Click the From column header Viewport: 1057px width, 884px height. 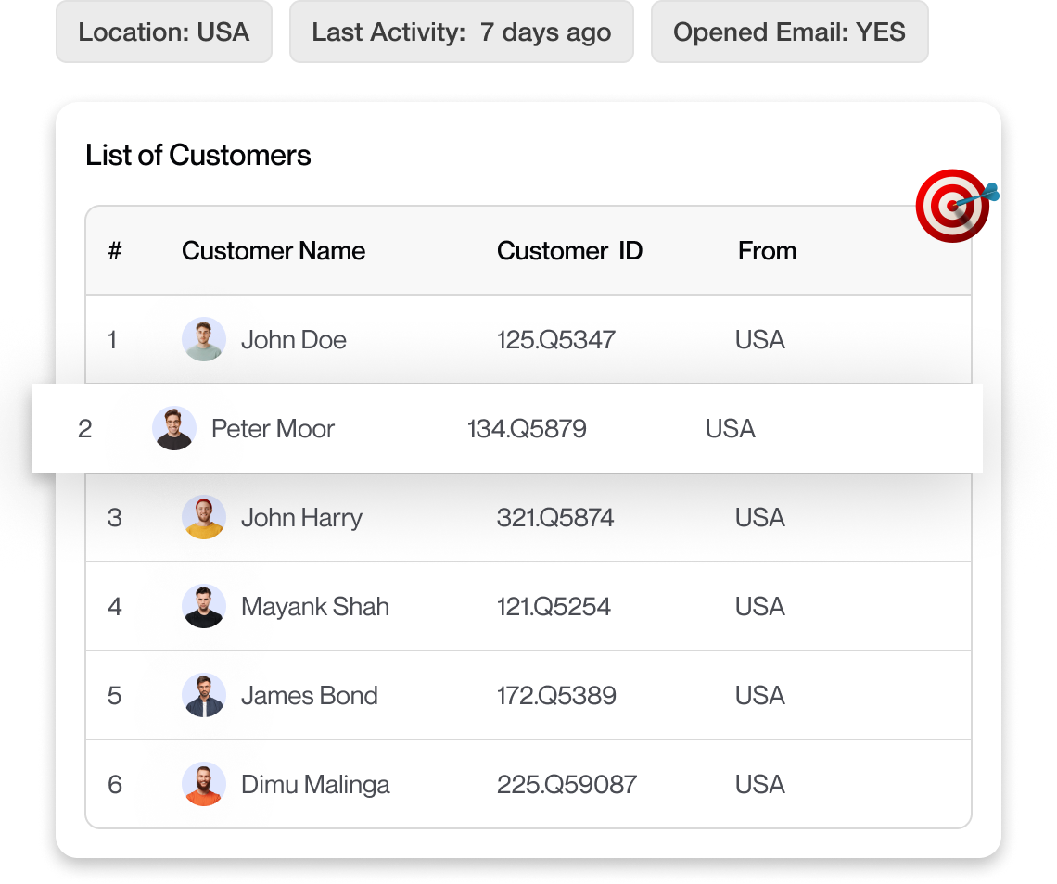tap(767, 251)
